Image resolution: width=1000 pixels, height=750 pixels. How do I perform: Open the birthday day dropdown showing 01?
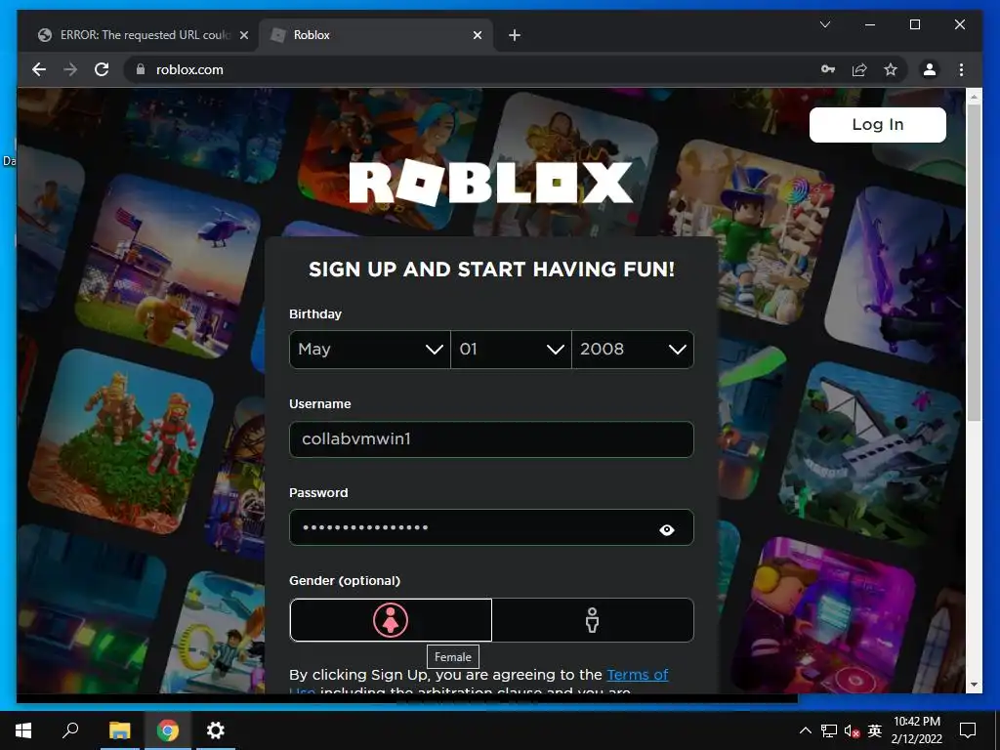click(x=511, y=350)
